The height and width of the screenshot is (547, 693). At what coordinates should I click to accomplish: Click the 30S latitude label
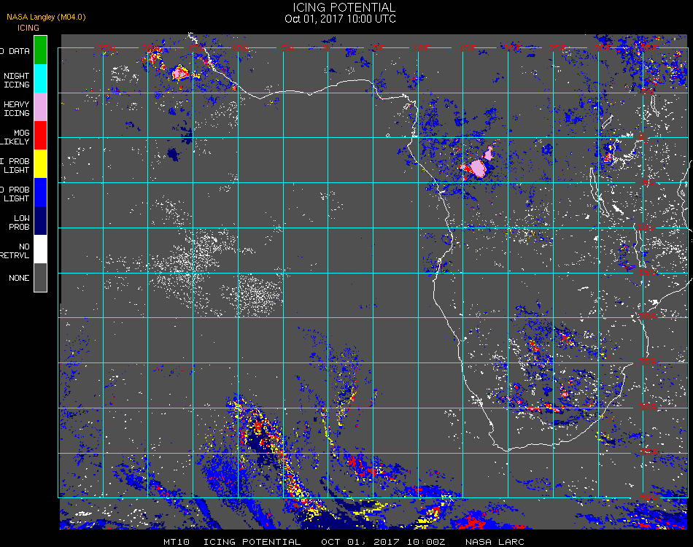pos(648,408)
